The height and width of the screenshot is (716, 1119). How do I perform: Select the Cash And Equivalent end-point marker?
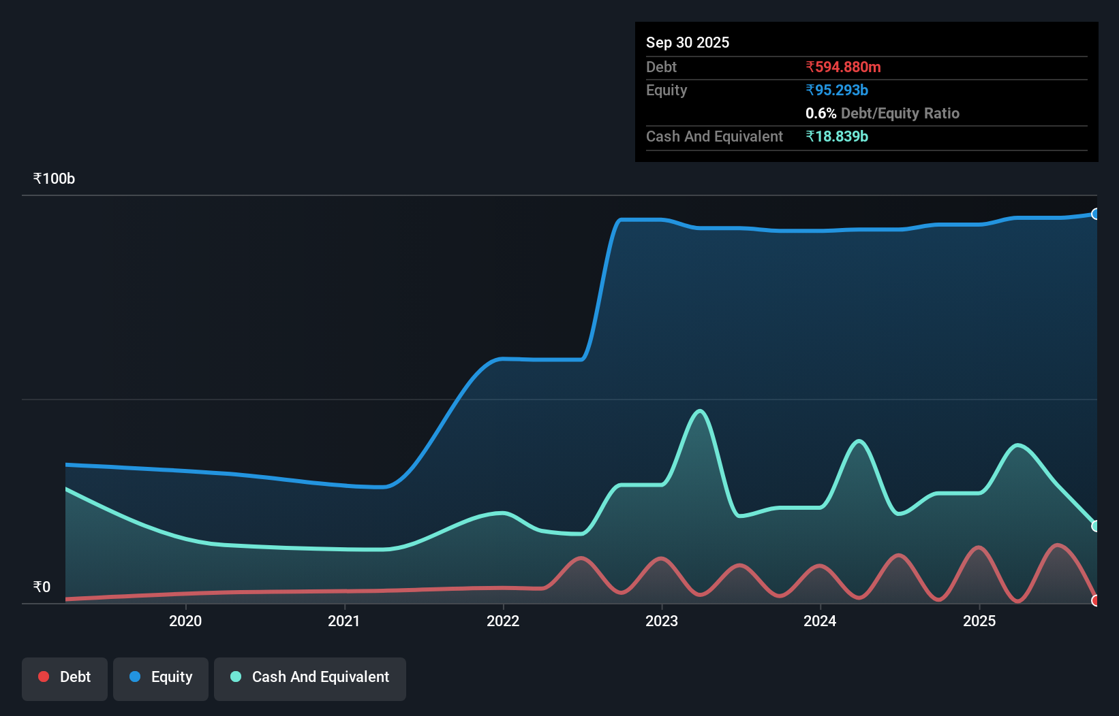[1096, 526]
